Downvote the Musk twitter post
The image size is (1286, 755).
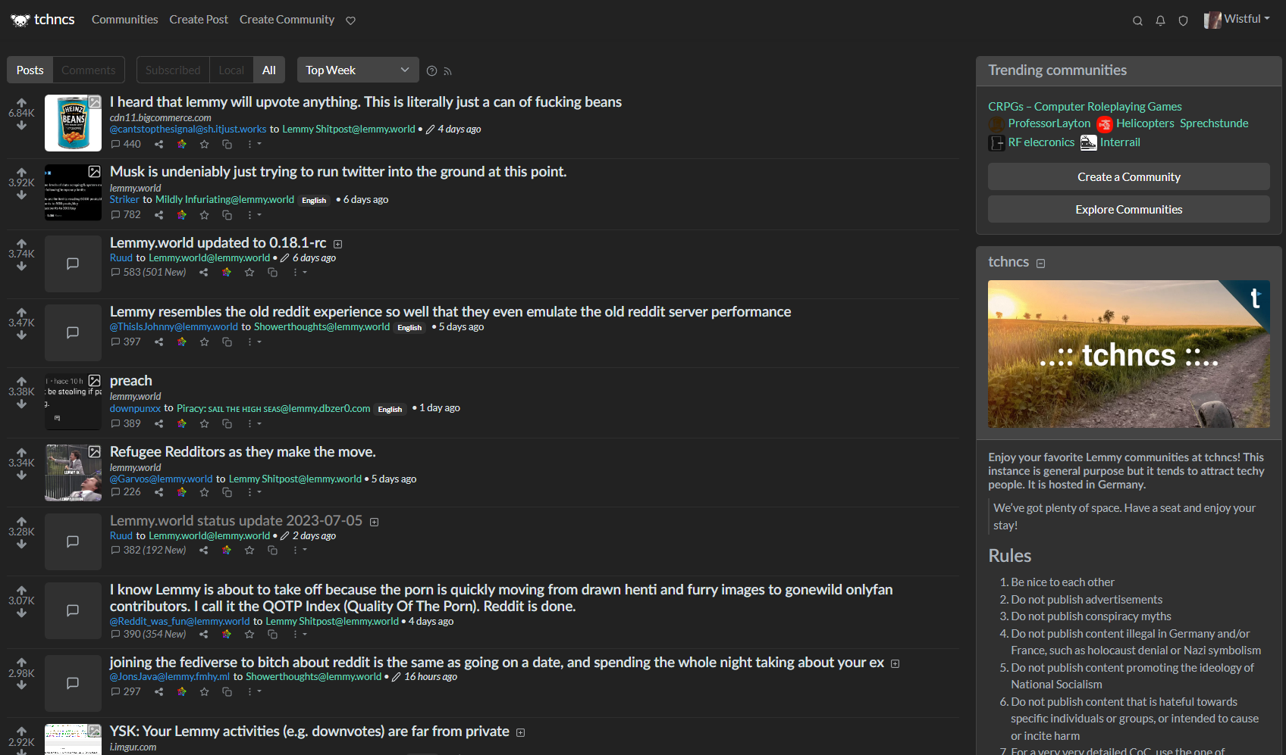click(21, 195)
